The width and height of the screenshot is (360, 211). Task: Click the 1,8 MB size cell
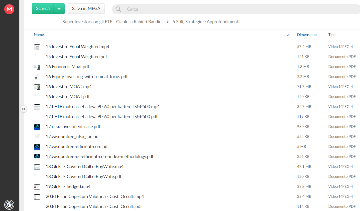[303, 67]
